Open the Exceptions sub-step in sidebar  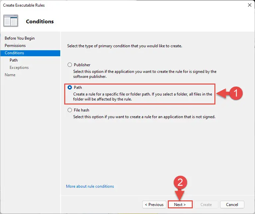tap(19, 68)
